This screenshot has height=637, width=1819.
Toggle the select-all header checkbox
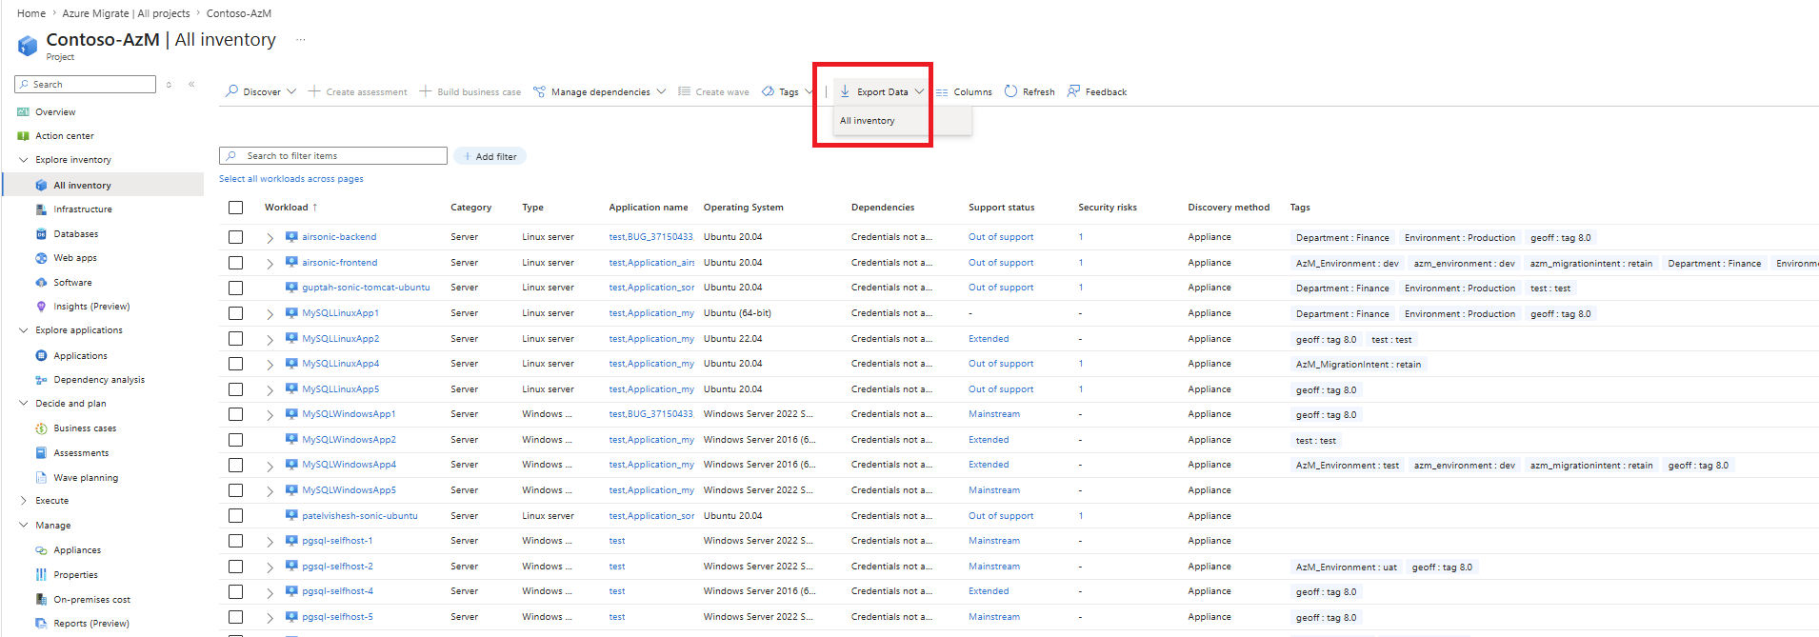coord(236,208)
